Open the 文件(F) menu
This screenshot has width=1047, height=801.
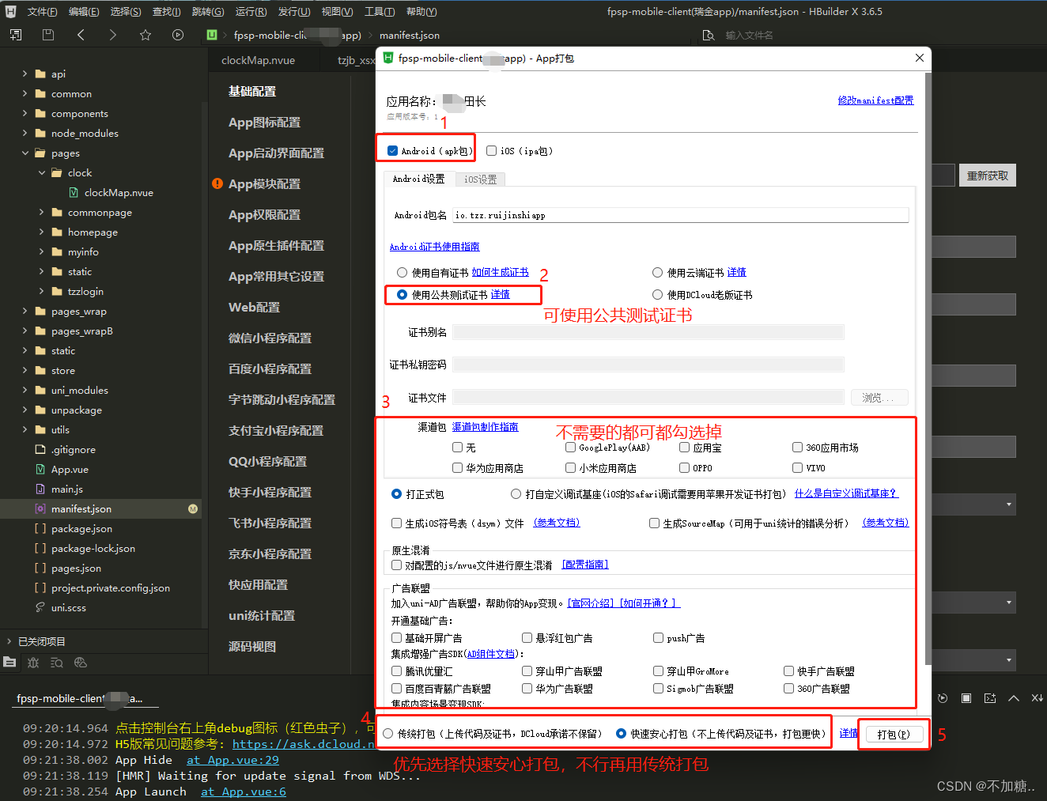(x=42, y=12)
